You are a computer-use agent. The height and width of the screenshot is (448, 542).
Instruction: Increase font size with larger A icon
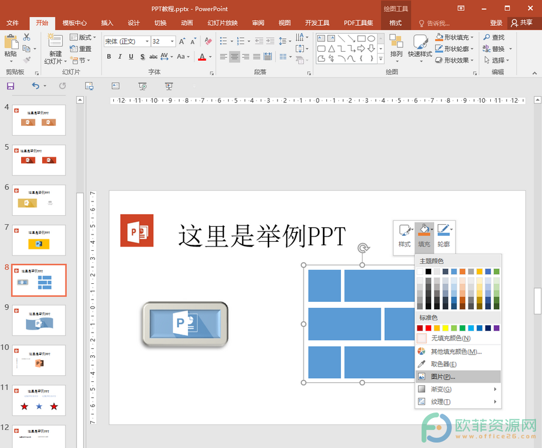pyautogui.click(x=182, y=41)
